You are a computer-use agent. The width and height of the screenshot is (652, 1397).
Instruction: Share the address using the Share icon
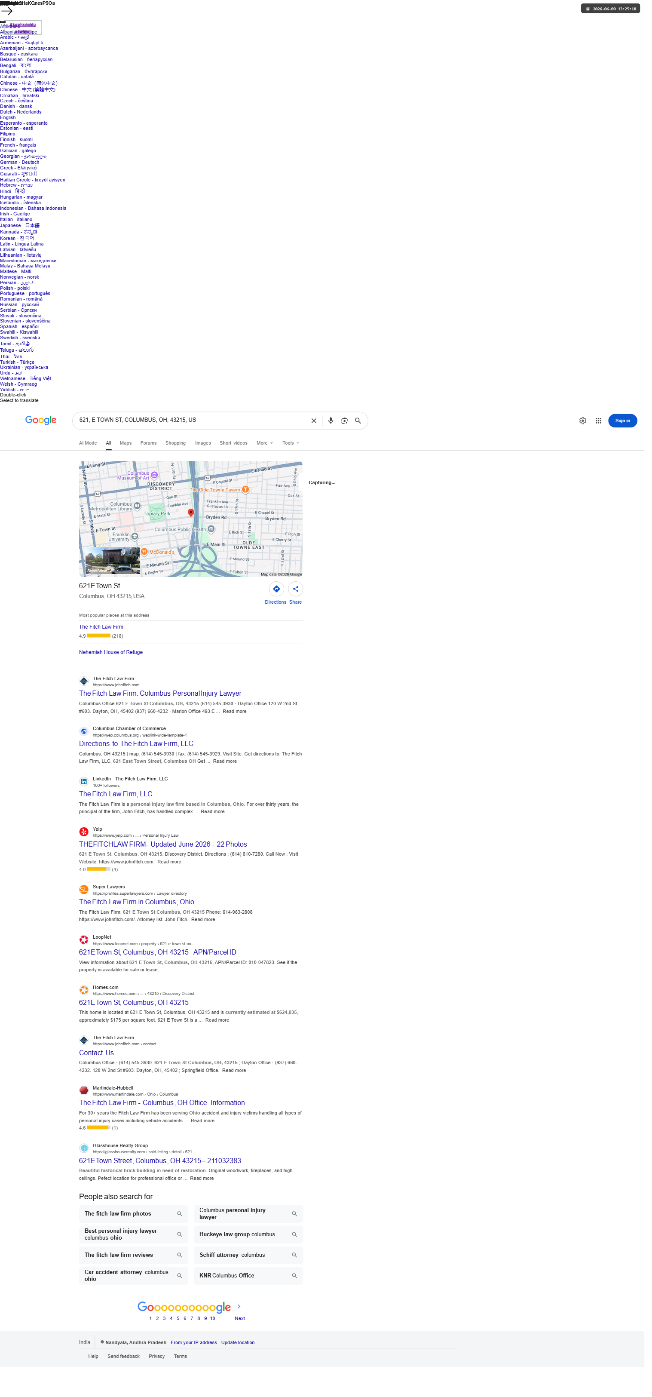click(x=299, y=596)
